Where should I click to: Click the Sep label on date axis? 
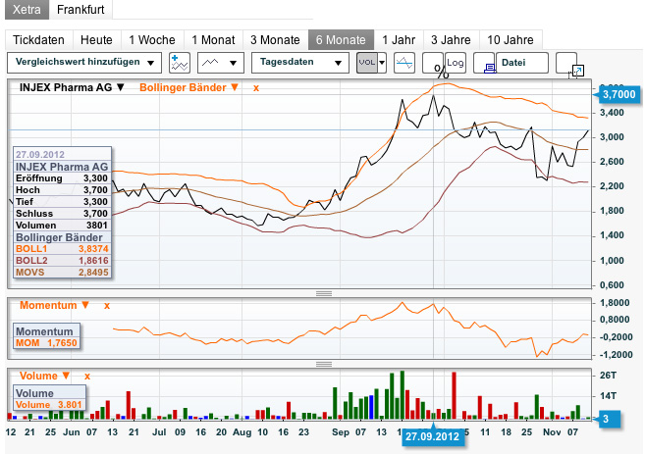pos(341,432)
